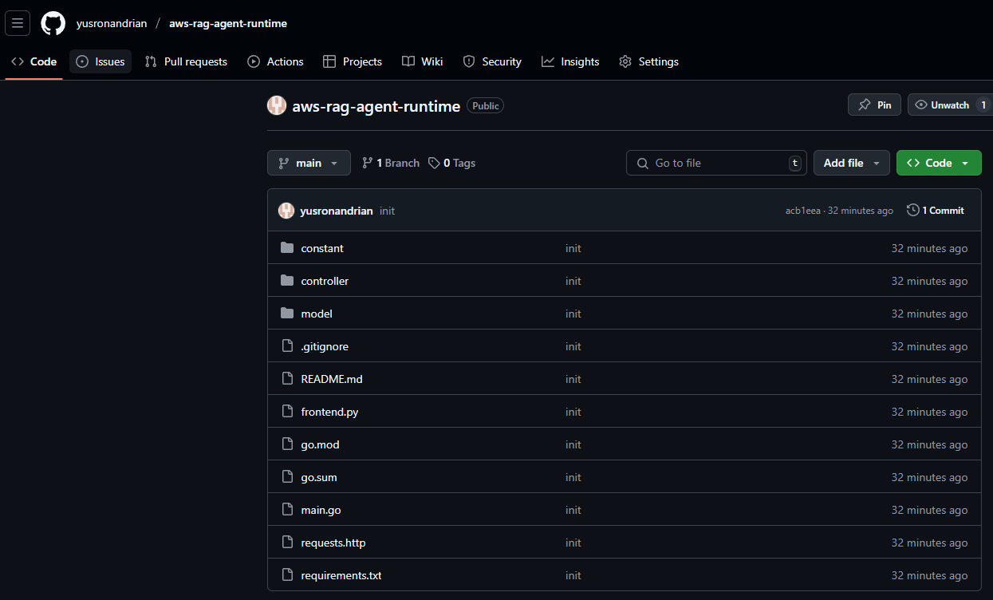Open the controller folder
The width and height of the screenshot is (993, 600).
click(325, 281)
